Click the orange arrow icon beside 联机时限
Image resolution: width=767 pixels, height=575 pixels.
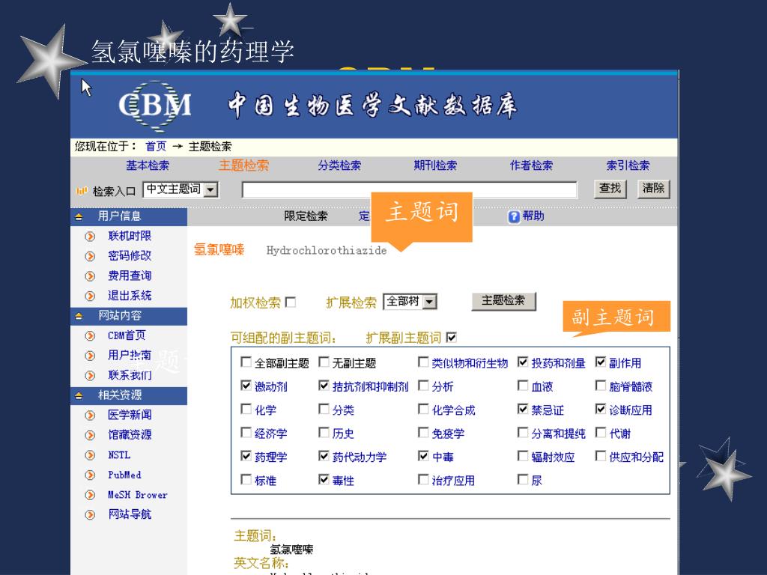click(90, 237)
